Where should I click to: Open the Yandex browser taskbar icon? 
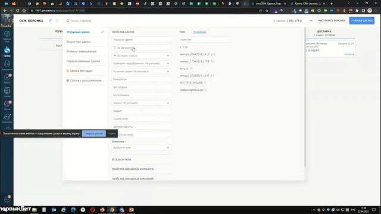click(83, 210)
